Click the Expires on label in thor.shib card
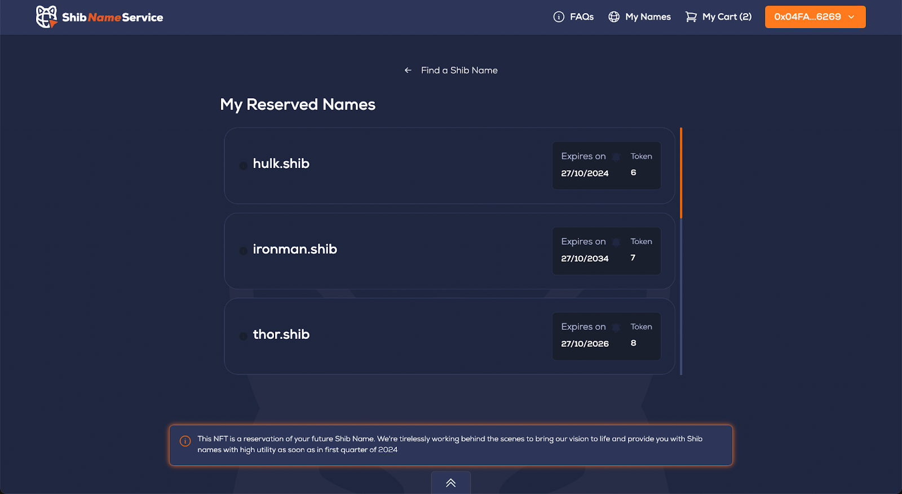Screen dimensions: 902x494 pos(583,327)
